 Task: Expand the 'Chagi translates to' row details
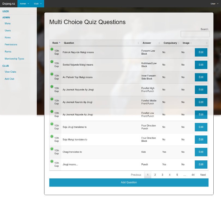[x=52, y=149]
